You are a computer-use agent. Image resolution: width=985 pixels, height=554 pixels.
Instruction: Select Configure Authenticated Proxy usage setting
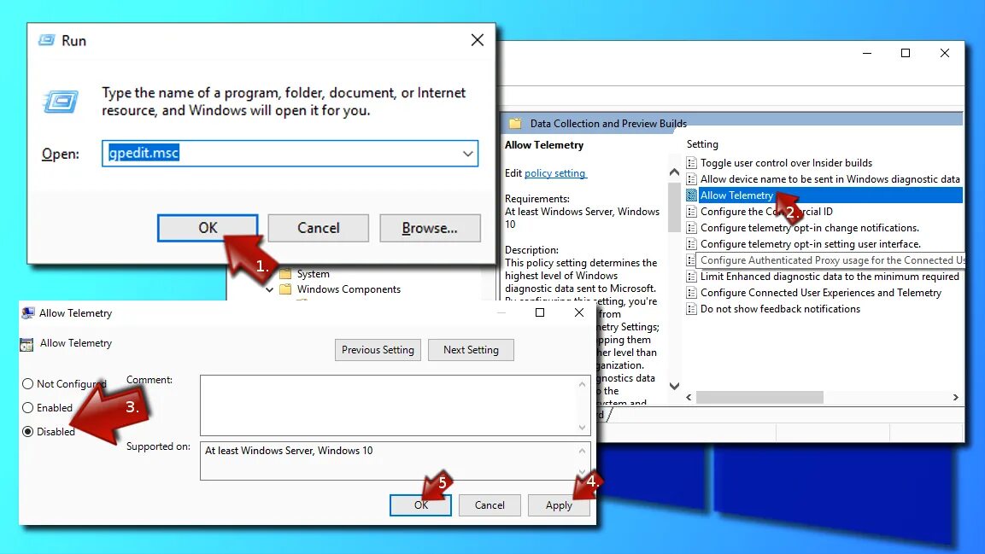832,260
